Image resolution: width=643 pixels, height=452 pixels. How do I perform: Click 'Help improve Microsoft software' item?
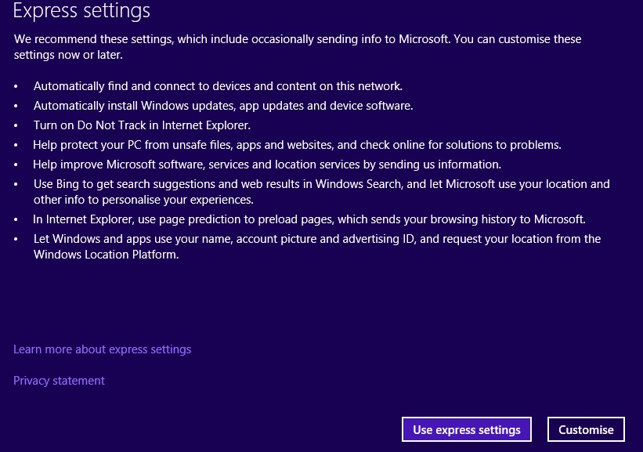(x=267, y=165)
